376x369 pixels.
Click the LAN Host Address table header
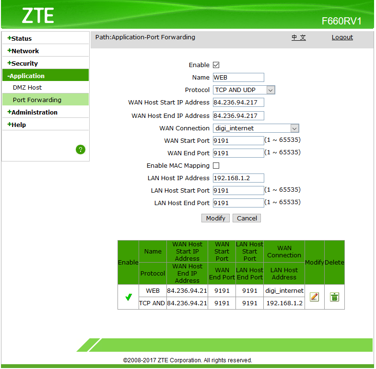click(x=285, y=274)
